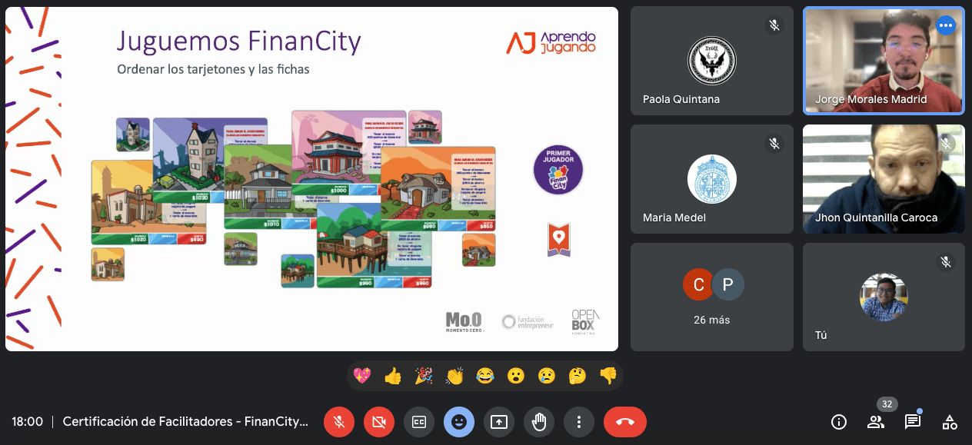This screenshot has width=972, height=445.
Task: Open the chat panel with everyone
Action: tap(913, 422)
